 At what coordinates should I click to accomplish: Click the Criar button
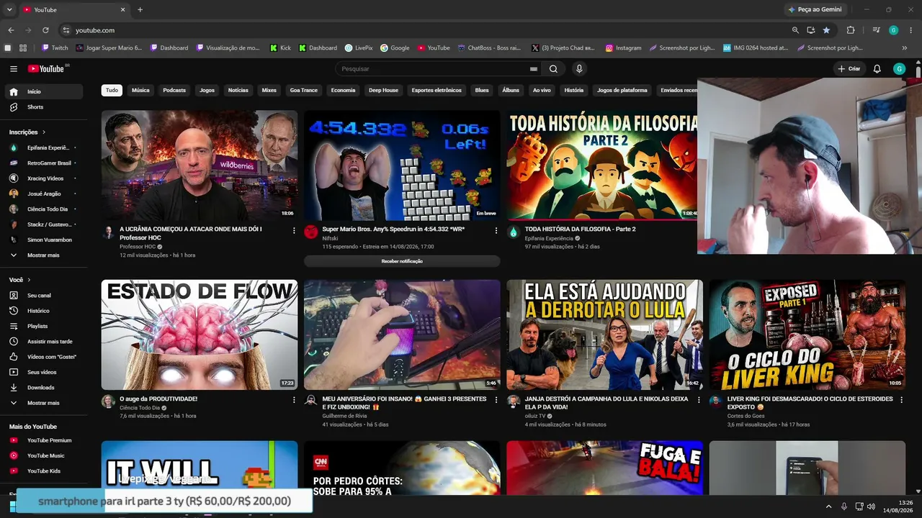coord(849,69)
